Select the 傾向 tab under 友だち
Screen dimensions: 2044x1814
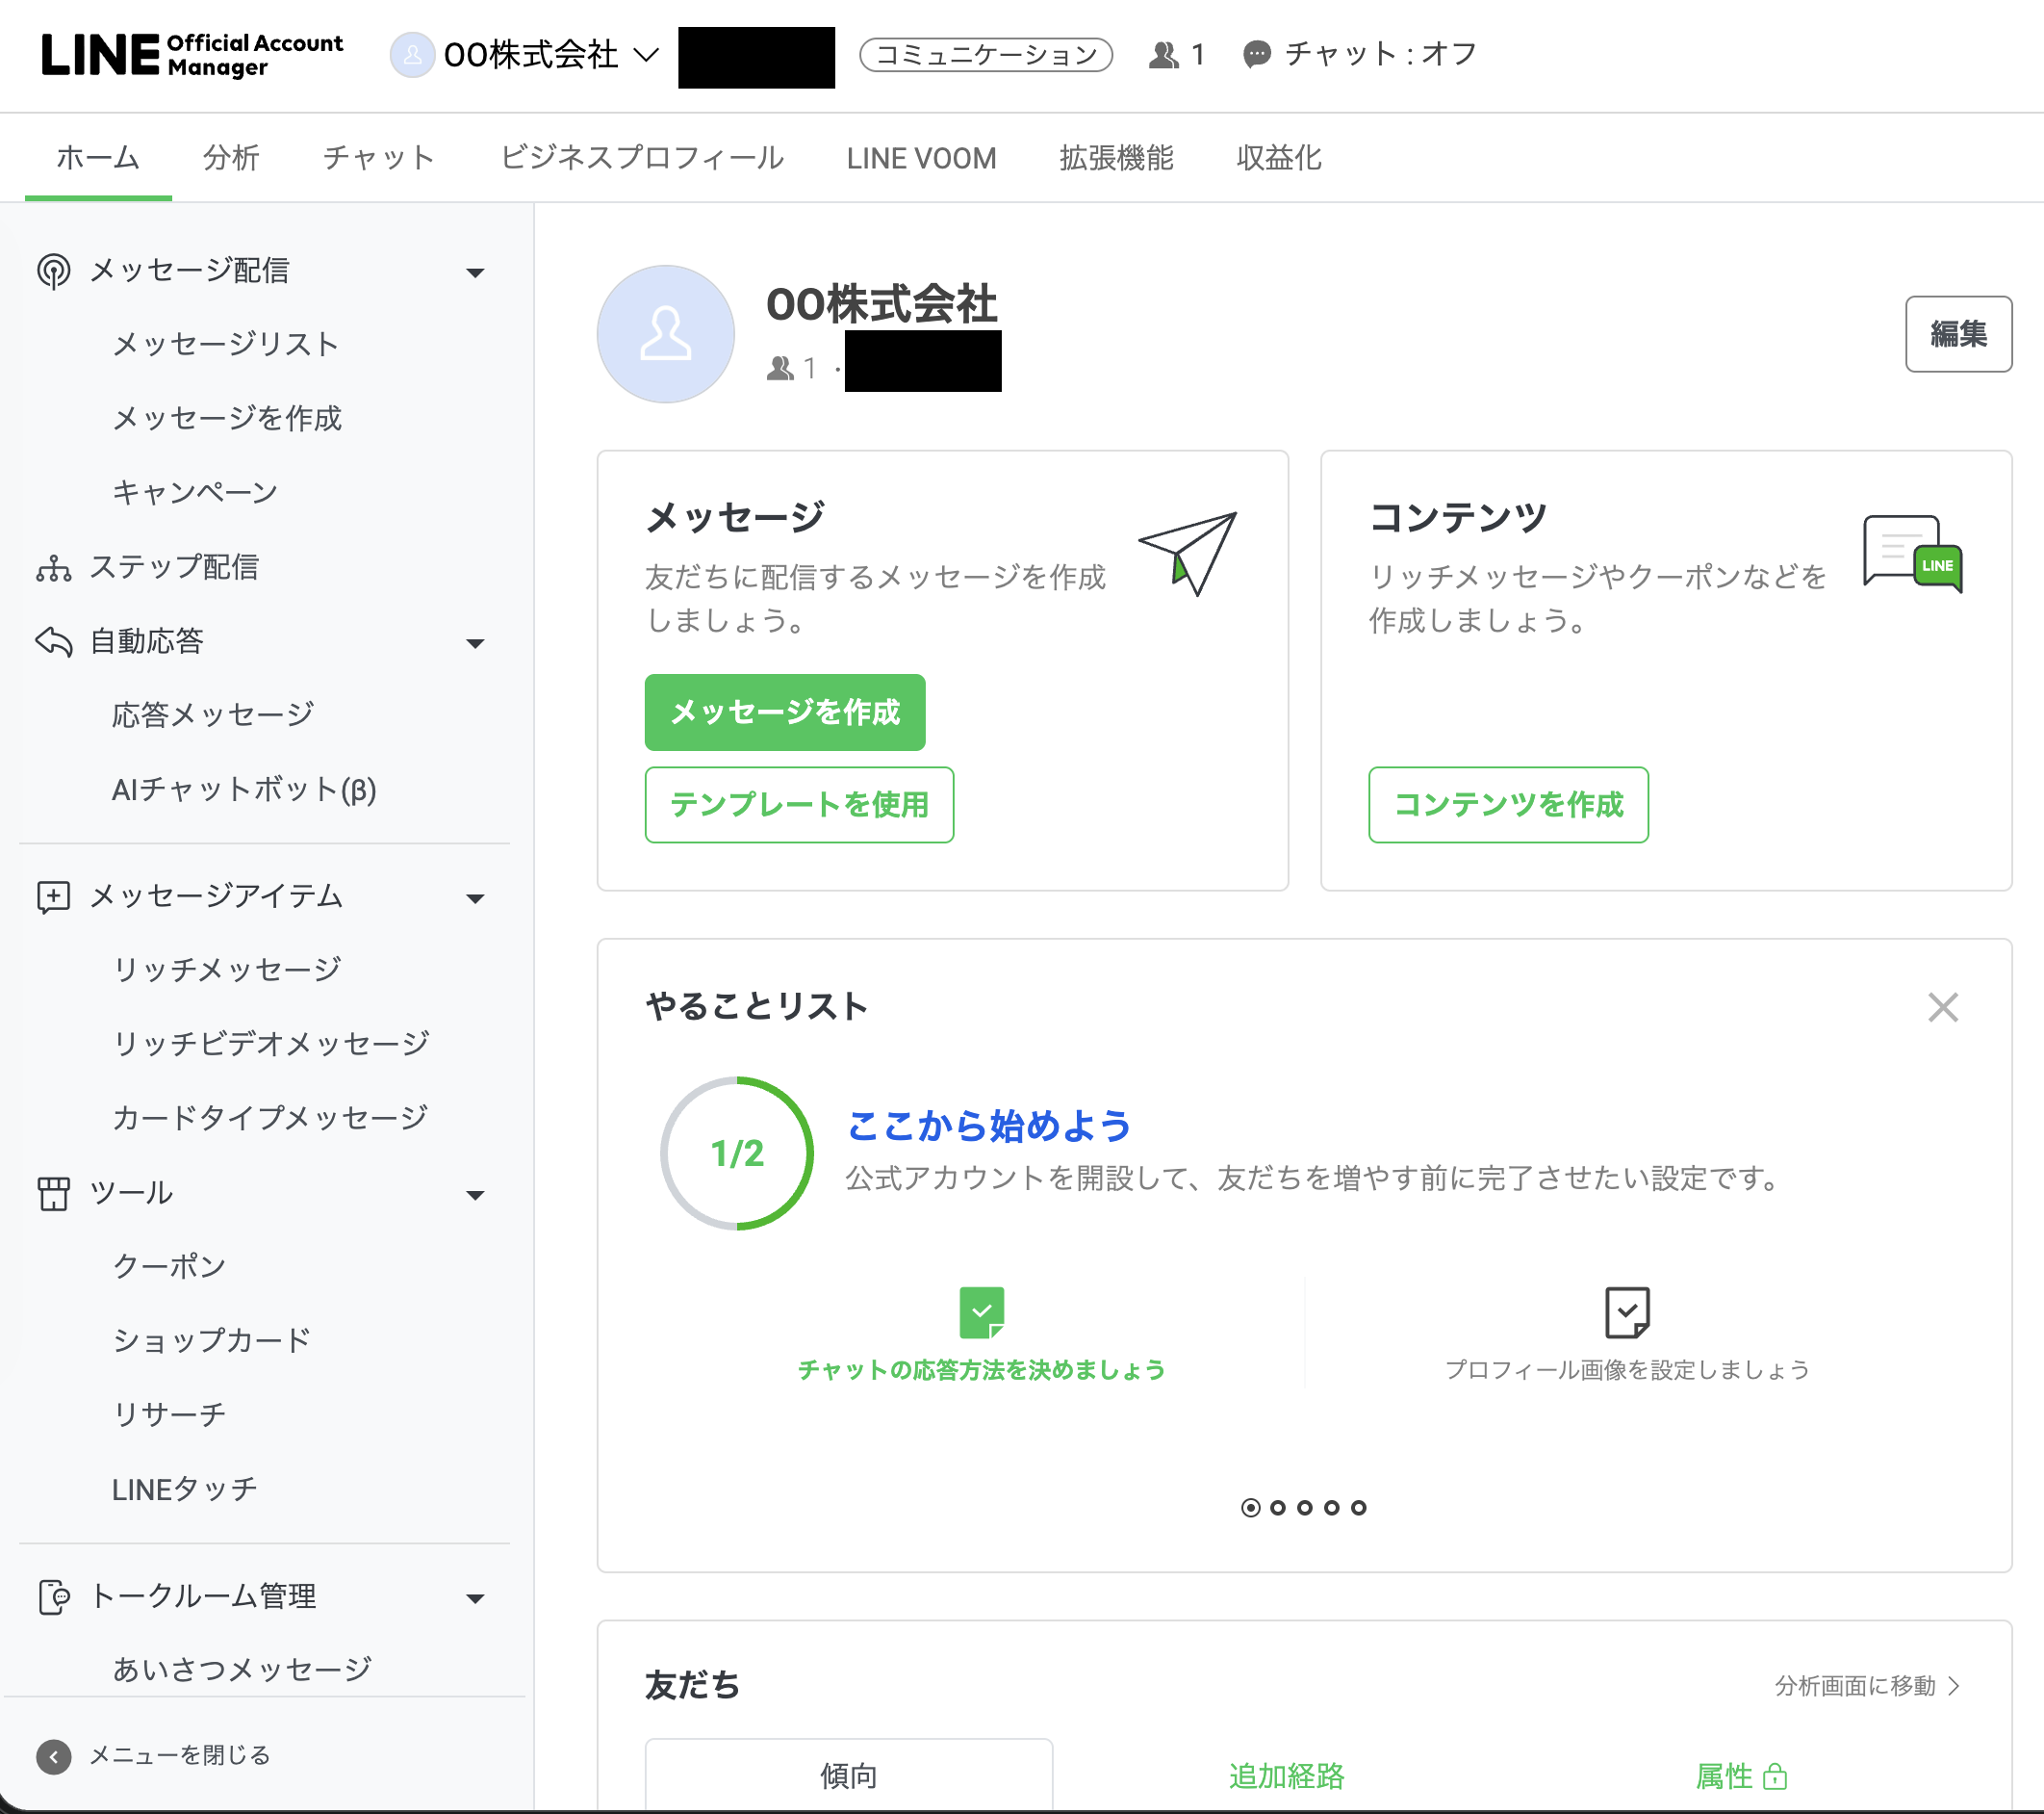click(x=848, y=1776)
